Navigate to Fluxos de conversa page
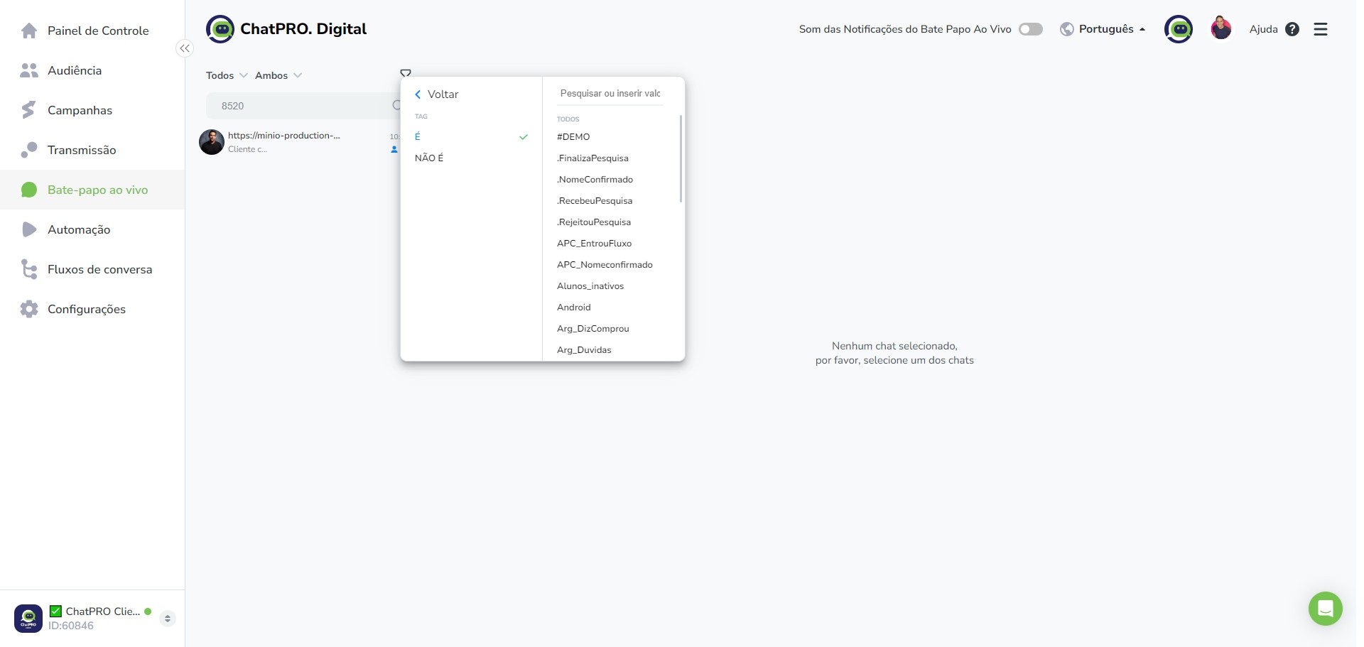1364x647 pixels. 99,269
